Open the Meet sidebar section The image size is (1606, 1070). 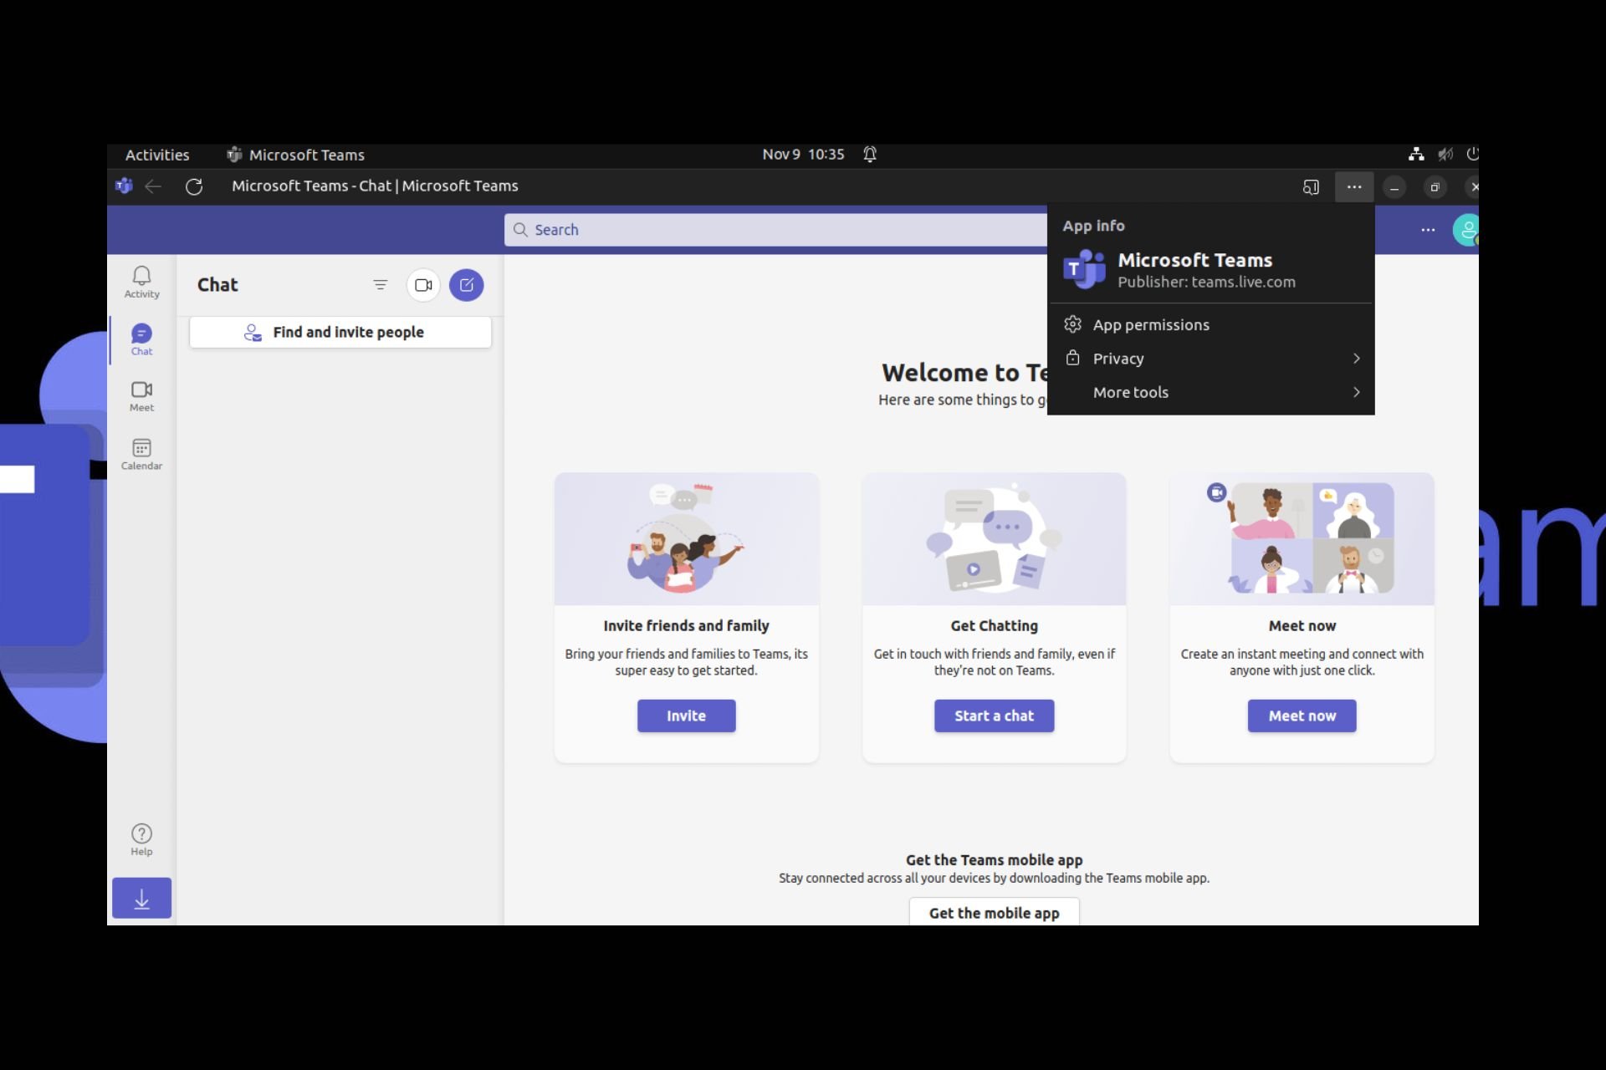141,396
